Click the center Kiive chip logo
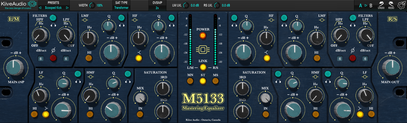Screen dimensions: 407x123 (x=203, y=49)
